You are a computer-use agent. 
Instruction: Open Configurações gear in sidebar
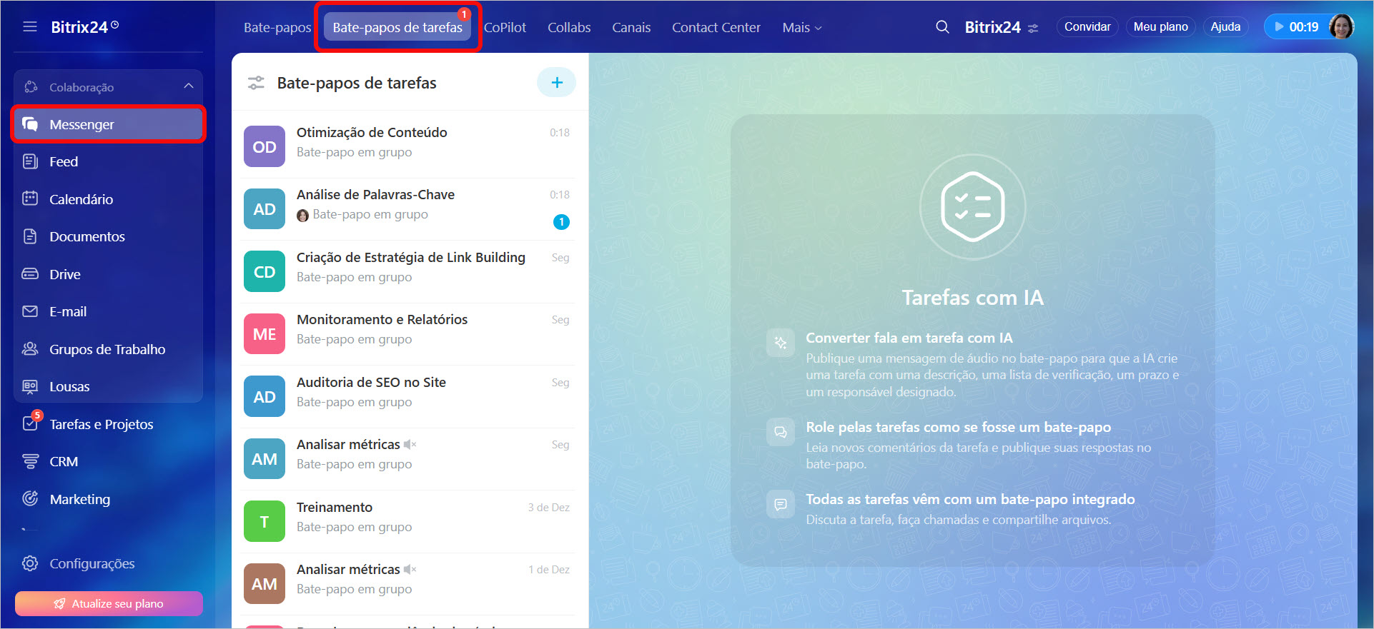(x=92, y=563)
